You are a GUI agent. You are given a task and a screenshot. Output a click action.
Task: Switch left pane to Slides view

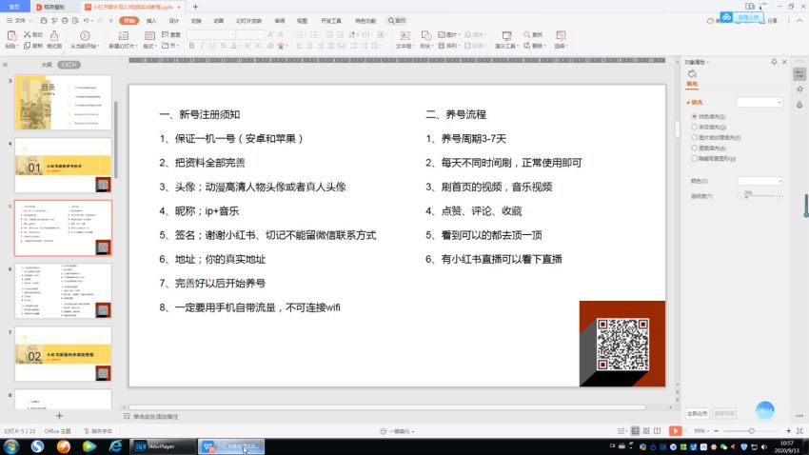(69, 65)
